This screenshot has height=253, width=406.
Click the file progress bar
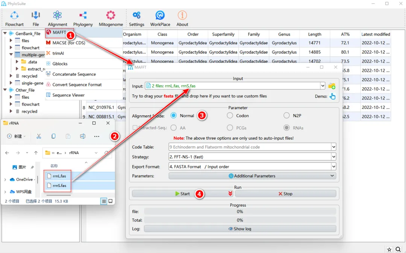[240, 212]
